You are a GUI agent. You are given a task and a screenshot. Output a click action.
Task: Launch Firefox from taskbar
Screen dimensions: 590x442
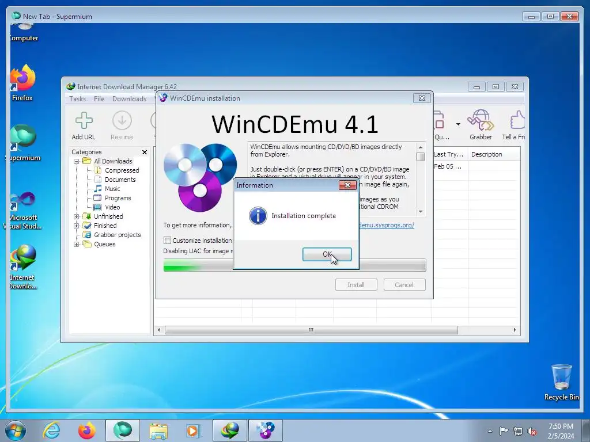[86, 430]
